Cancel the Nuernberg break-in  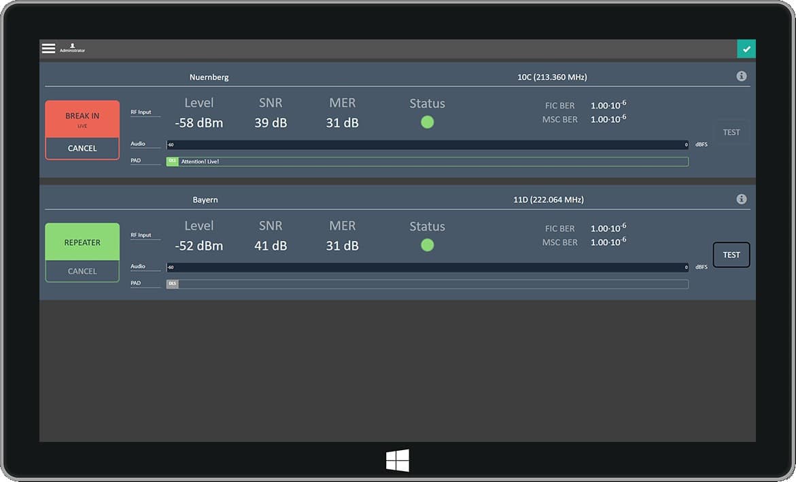click(x=82, y=149)
